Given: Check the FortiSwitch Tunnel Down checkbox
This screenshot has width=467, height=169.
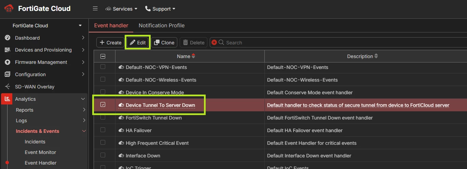Looking at the screenshot, I should tap(103, 117).
